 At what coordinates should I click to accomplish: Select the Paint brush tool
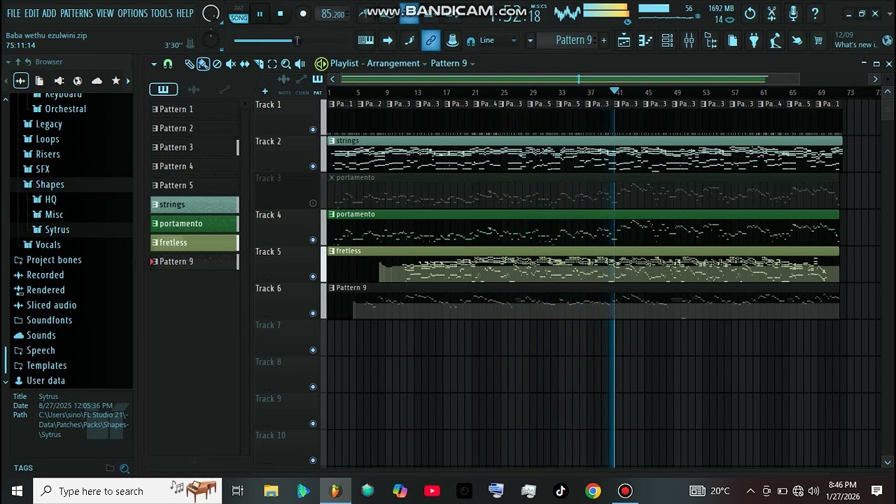coord(202,64)
